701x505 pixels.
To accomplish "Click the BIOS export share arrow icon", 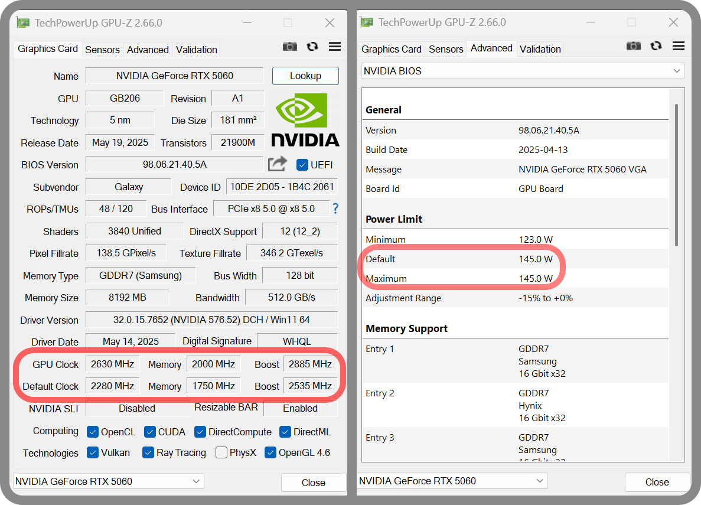I will (x=277, y=164).
